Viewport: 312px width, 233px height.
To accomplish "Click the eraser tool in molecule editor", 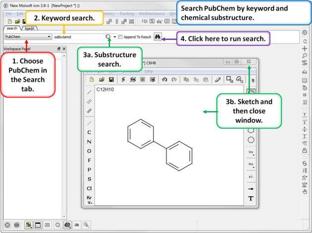I will [217, 79].
